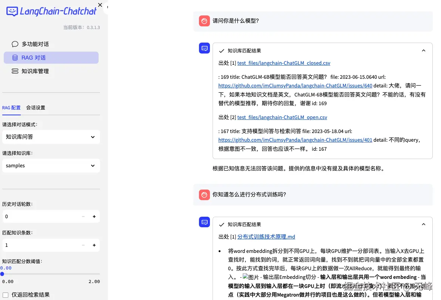Viewport: 441px width, 300px height.
Task: Collapse the first 知识库匹配结果 panel
Action: click(424, 51)
